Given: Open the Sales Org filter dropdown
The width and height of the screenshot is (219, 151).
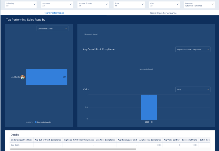Looking at the screenshot, I should coord(21,4).
